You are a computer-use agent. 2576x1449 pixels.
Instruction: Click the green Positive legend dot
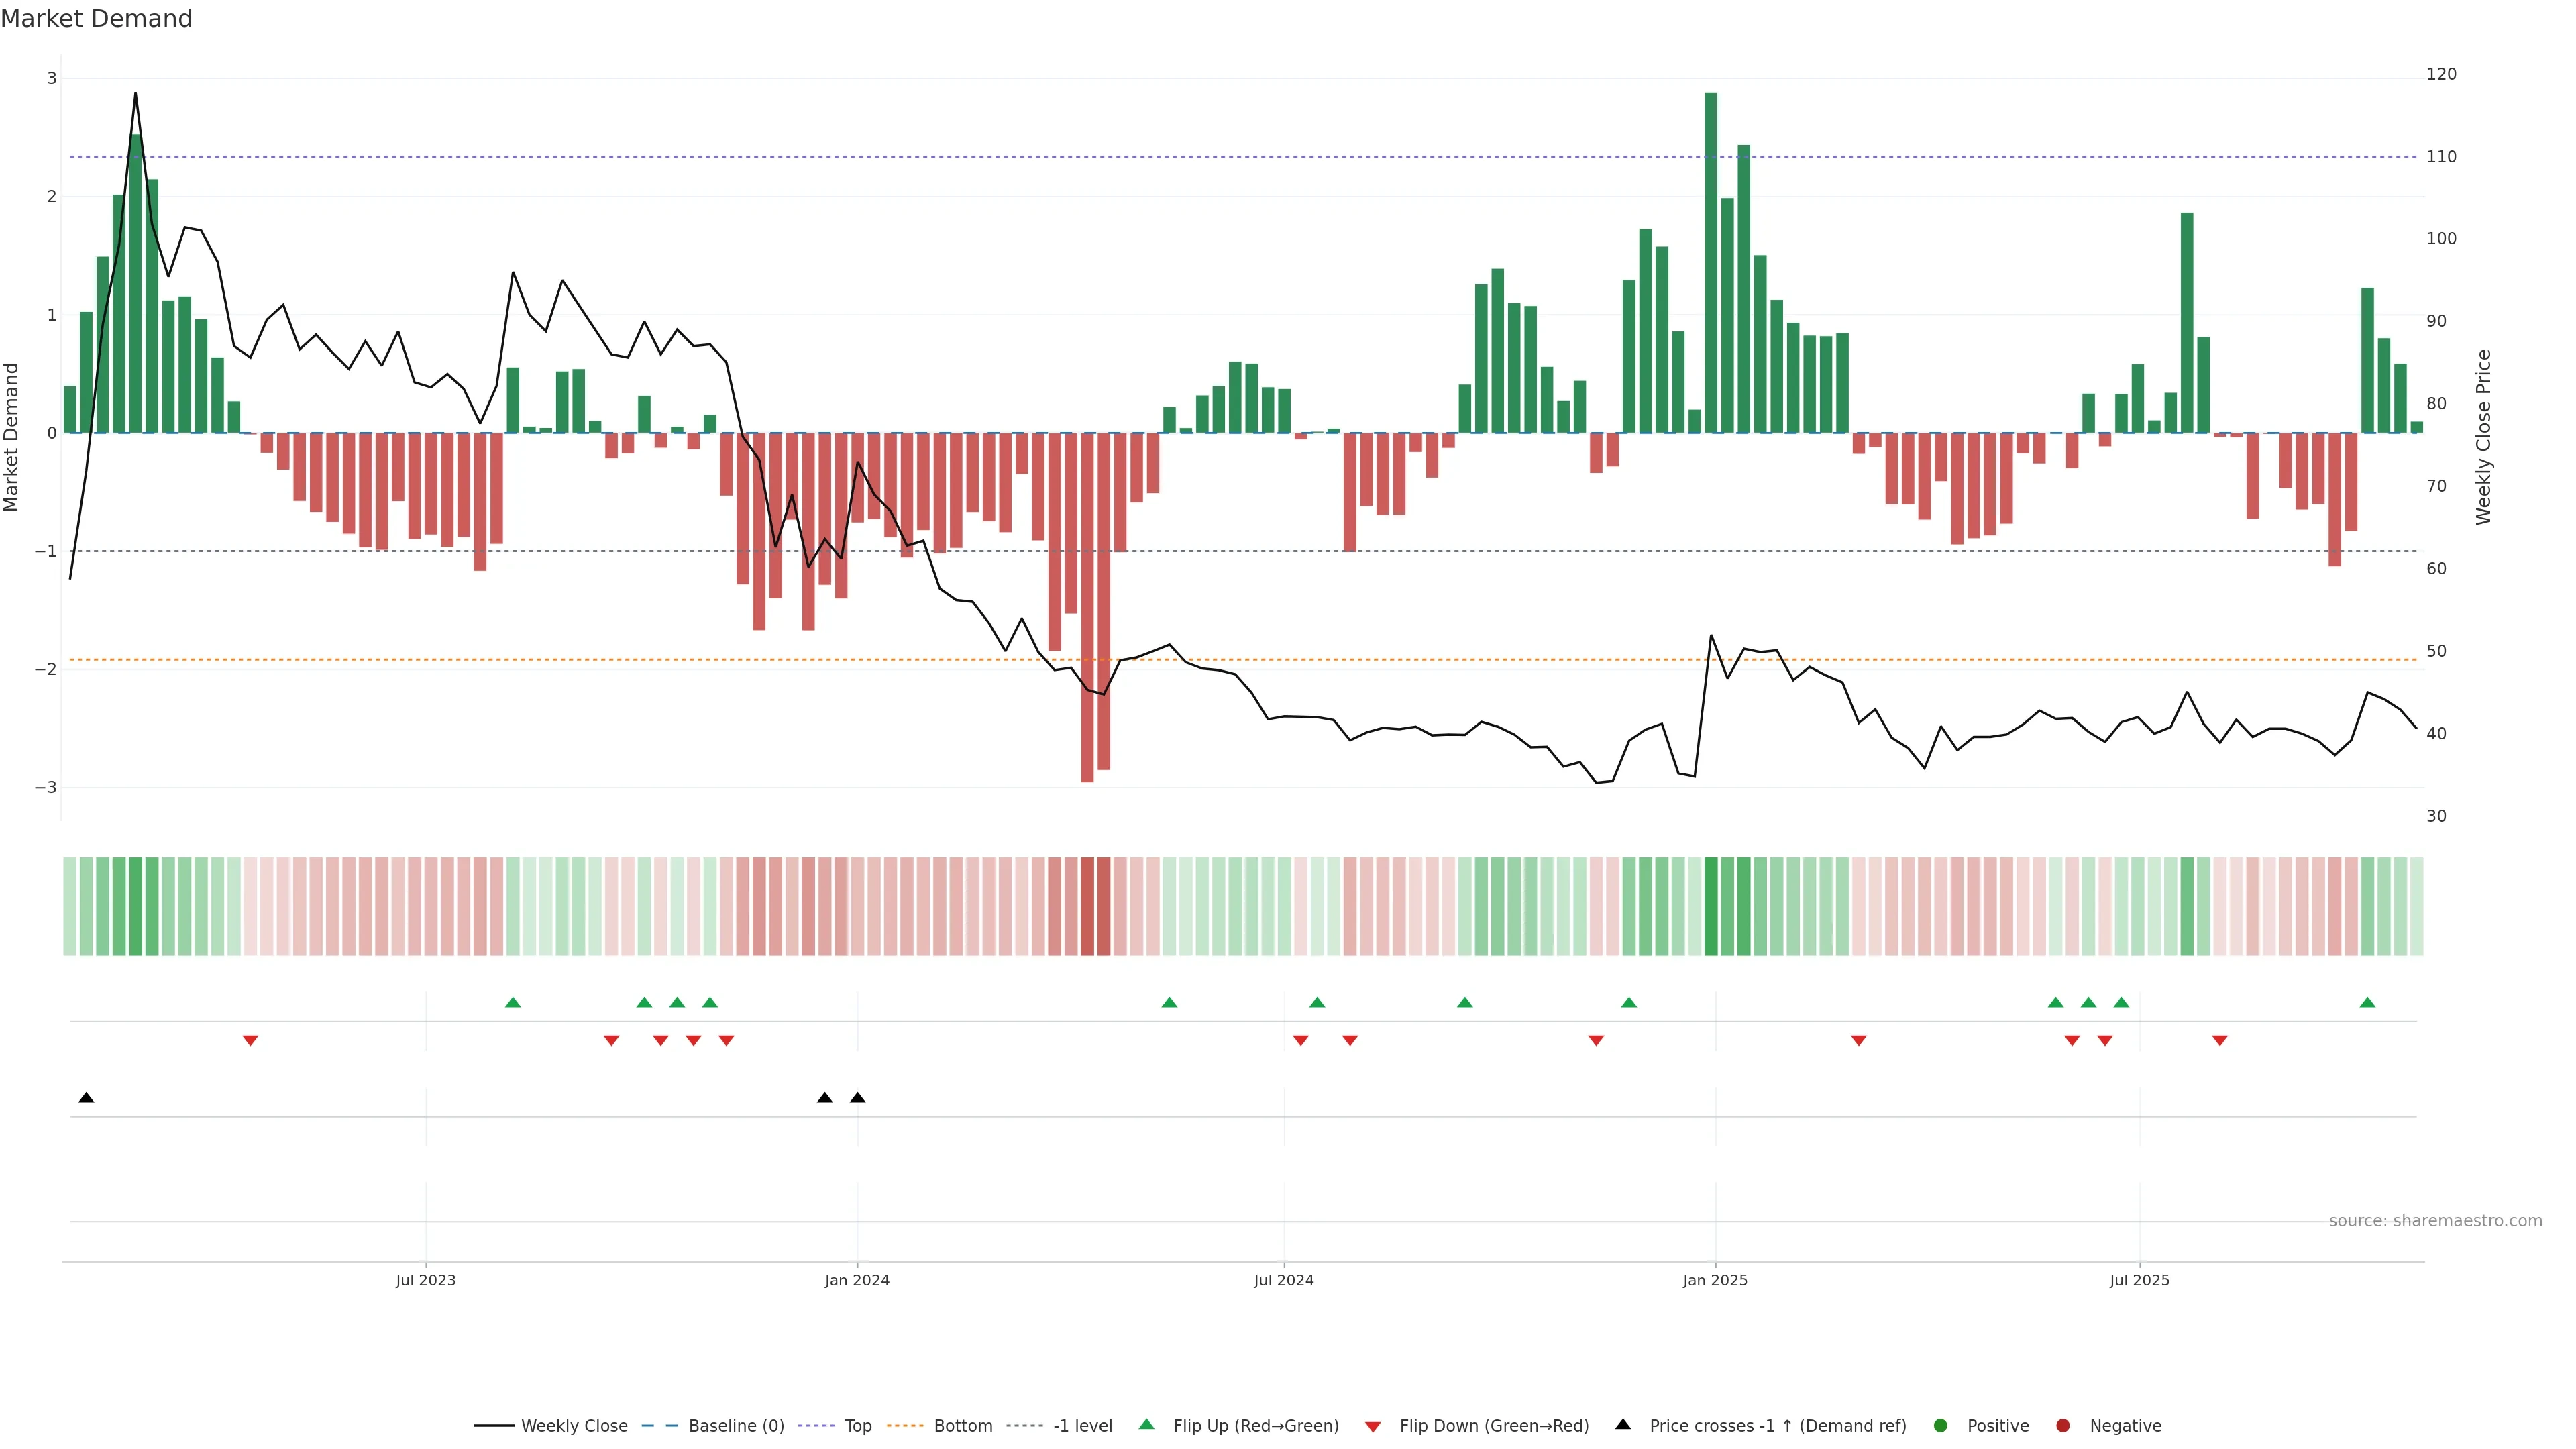click(x=1941, y=1425)
